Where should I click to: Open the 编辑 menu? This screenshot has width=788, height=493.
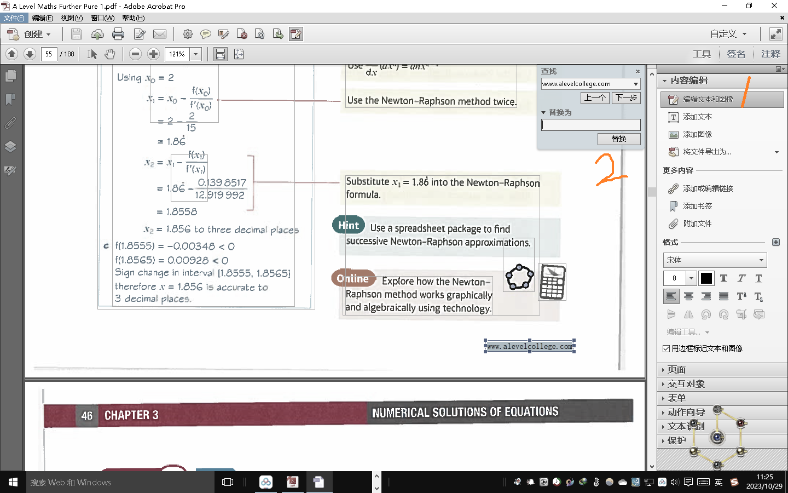pyautogui.click(x=43, y=18)
